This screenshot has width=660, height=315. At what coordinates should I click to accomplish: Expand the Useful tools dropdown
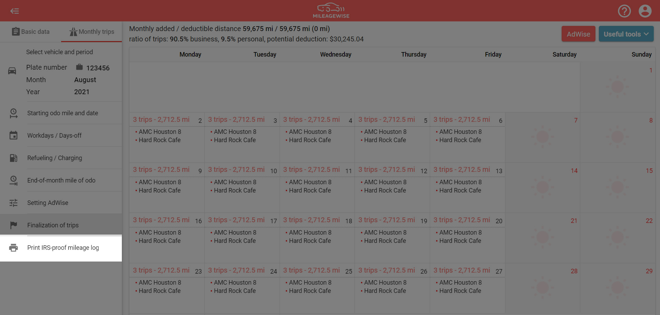tap(626, 34)
